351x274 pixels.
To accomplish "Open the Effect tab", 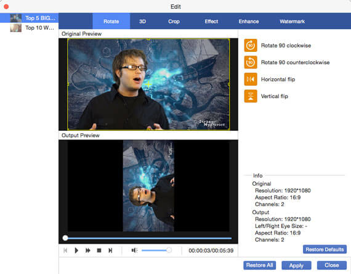I will click(x=211, y=22).
